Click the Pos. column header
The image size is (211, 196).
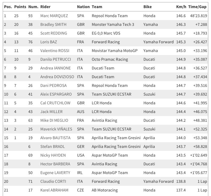8,7
